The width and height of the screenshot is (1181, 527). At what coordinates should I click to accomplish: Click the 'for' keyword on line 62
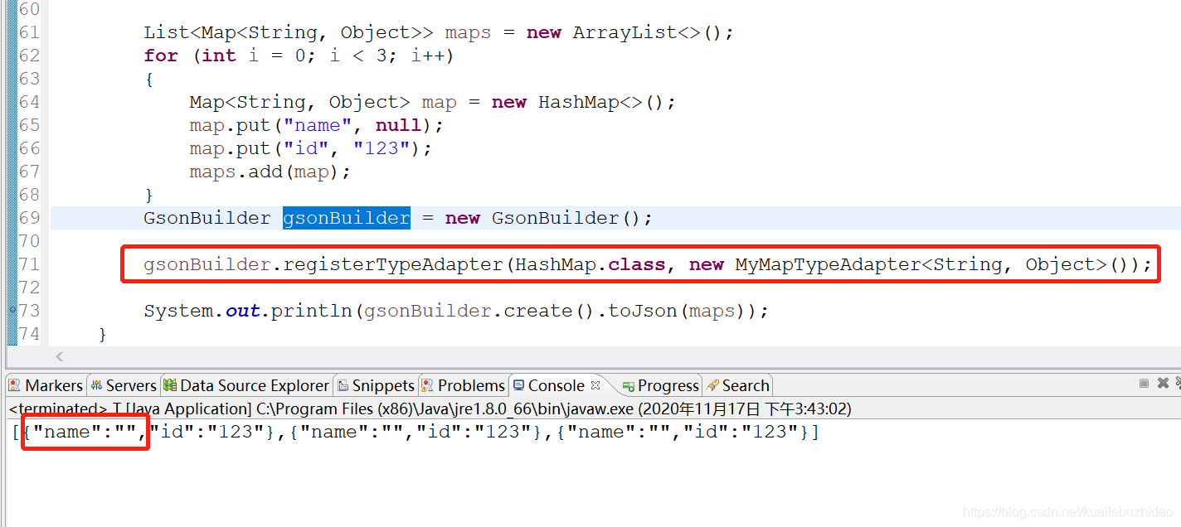(160, 56)
